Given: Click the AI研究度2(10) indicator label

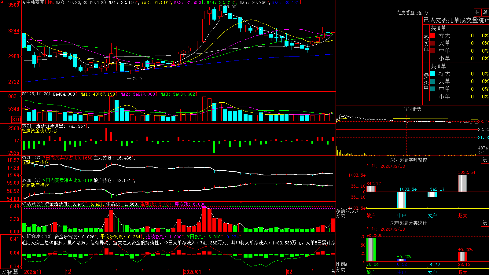Looking at the screenshot, I should coord(37,237).
